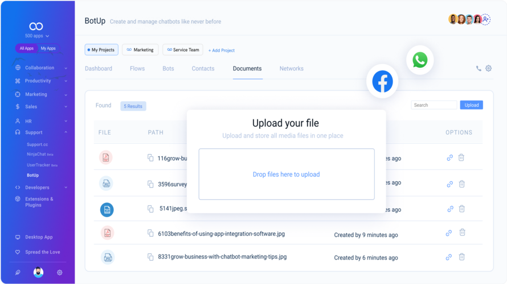Click Spread the Love

[42, 252]
